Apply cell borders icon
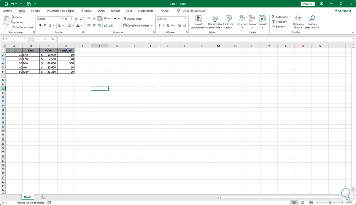This screenshot has width=356, height=205. 59,26
